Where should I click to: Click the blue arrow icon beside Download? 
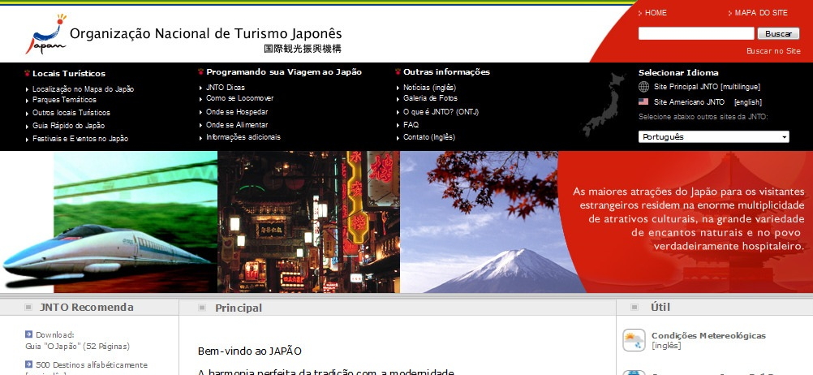click(x=28, y=334)
